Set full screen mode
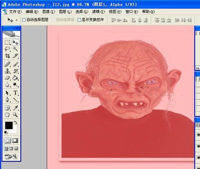Viewport: 200px width, 169px height. [16, 148]
